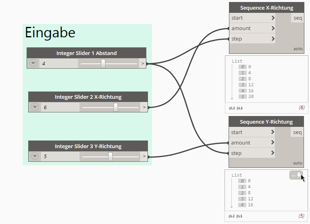This screenshot has height=224, width=310.
Task: Click the output port arrow of Slider 1 Abstand
Action: click(x=142, y=63)
